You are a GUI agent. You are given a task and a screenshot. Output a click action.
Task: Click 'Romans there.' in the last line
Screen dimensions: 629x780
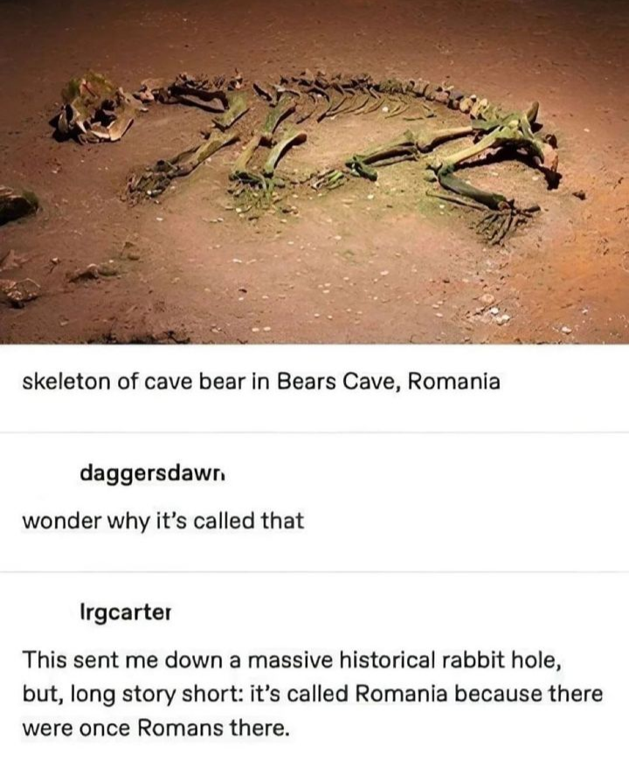tap(212, 728)
